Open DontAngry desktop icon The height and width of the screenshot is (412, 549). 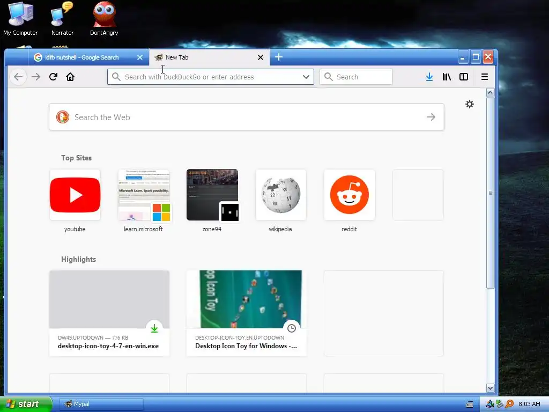[x=104, y=19]
